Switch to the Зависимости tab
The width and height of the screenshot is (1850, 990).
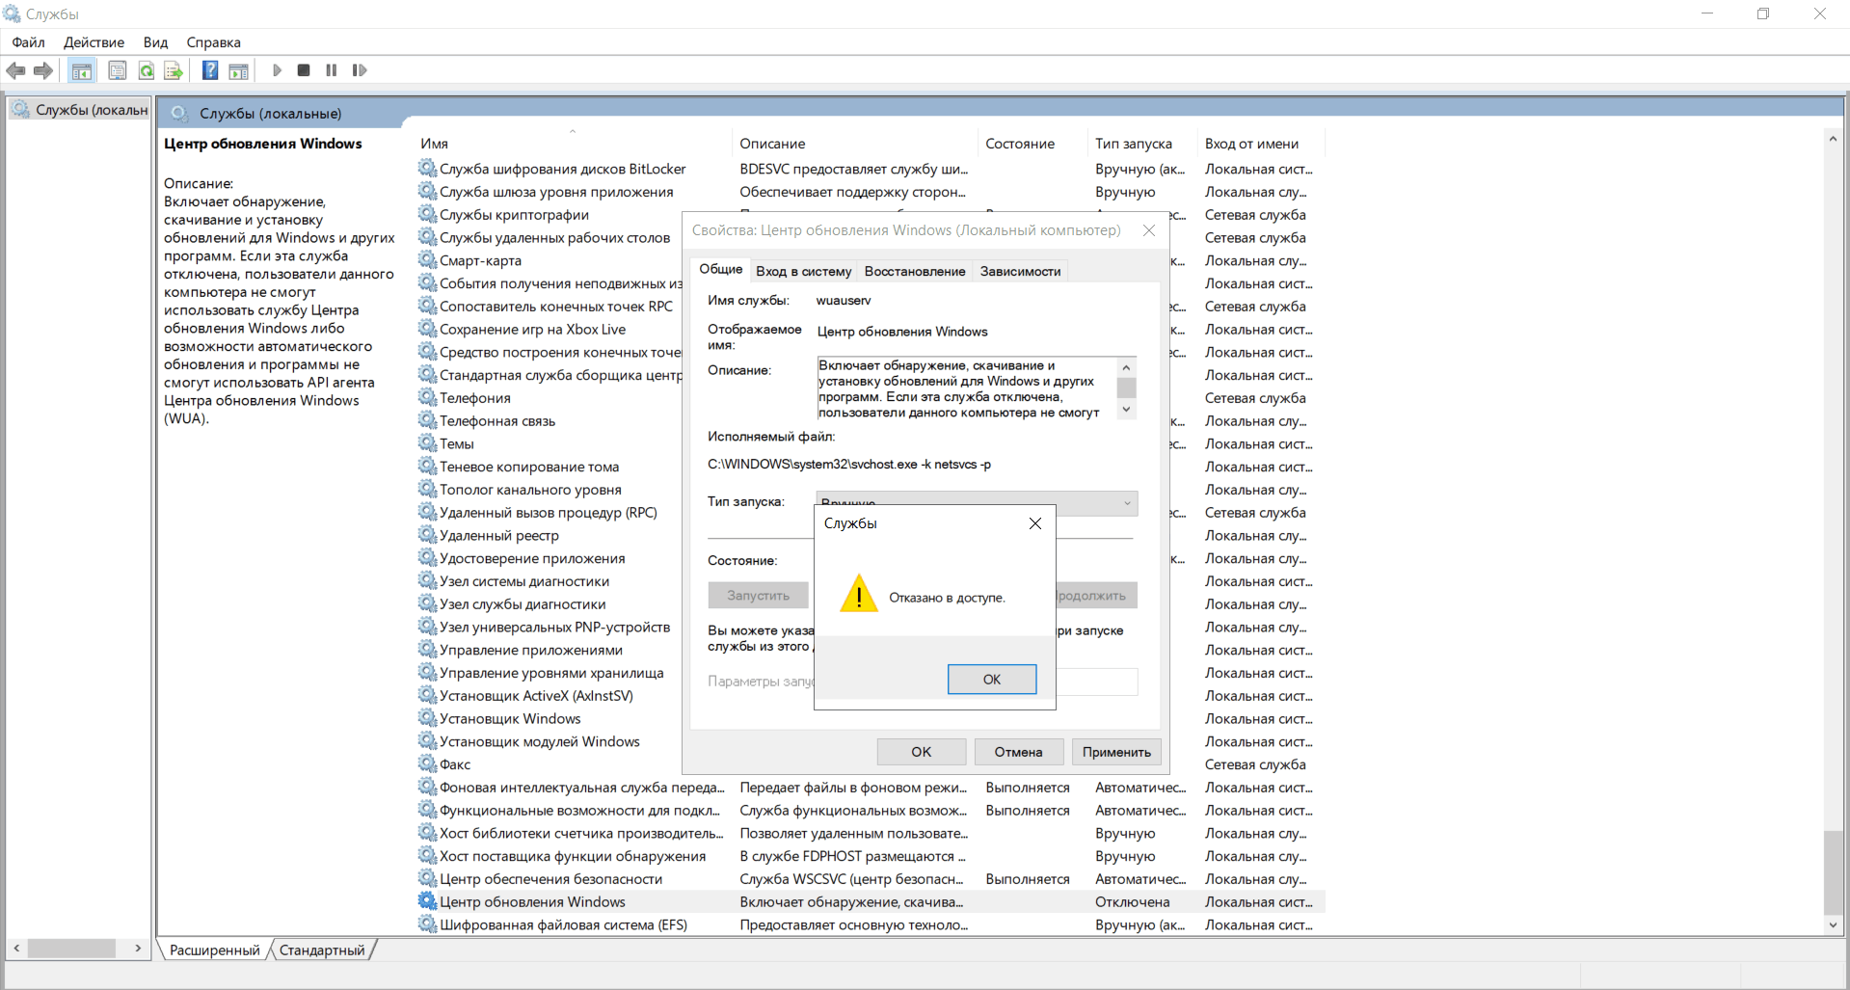(x=1020, y=271)
